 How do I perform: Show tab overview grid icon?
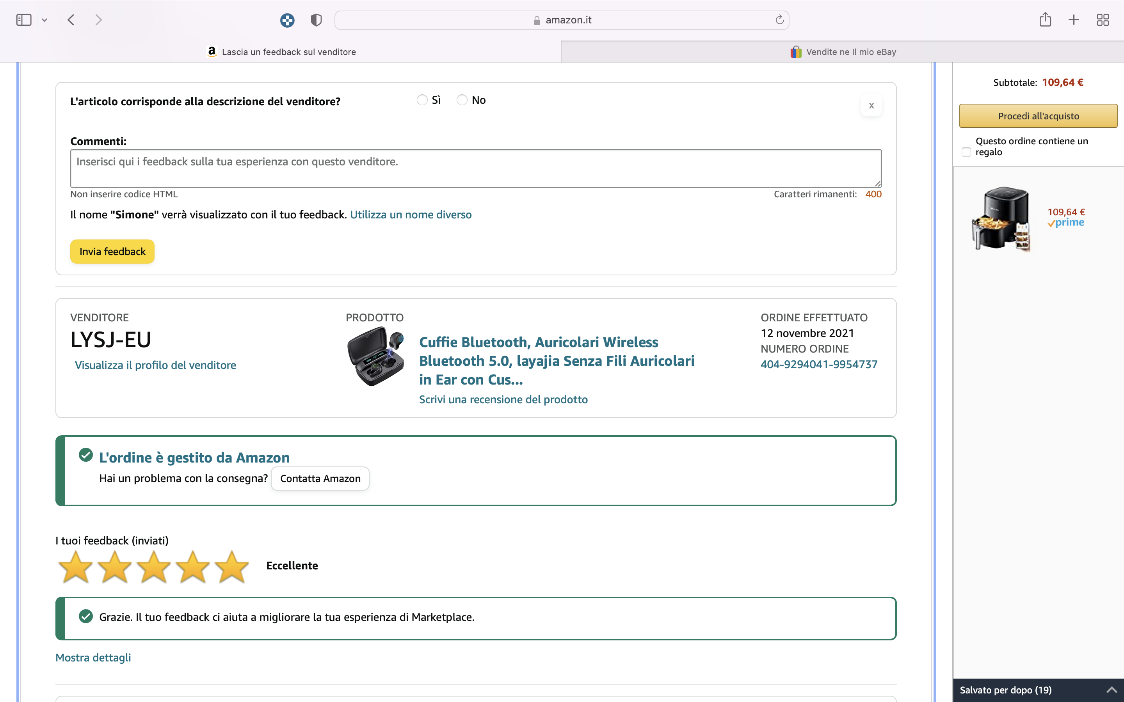coord(1103,20)
